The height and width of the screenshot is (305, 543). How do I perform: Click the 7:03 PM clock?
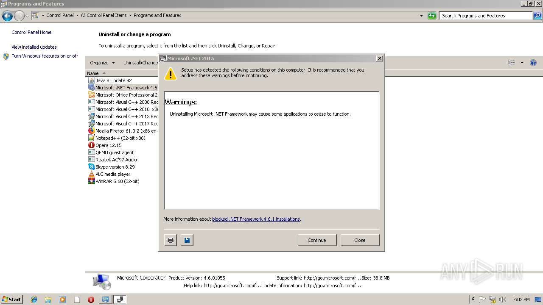click(x=521, y=299)
